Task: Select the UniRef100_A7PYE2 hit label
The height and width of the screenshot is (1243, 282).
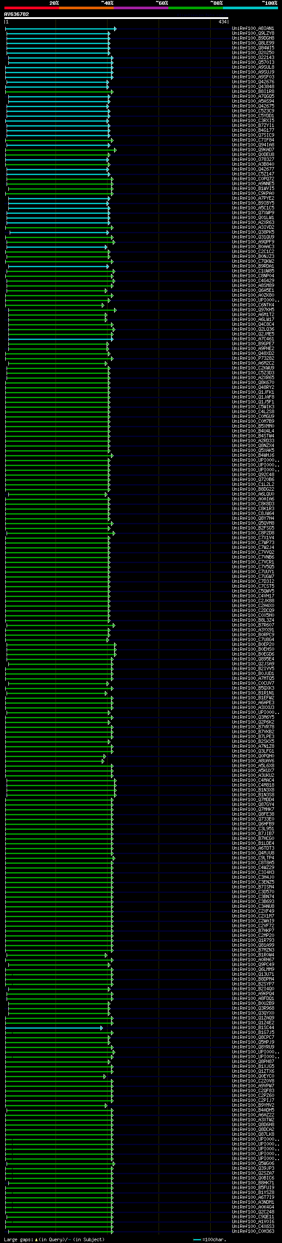Action: point(252,198)
